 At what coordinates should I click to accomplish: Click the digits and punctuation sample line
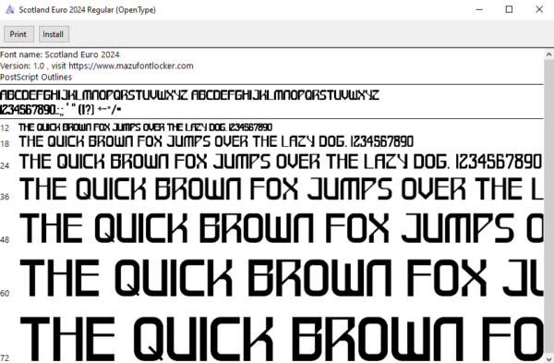click(x=60, y=110)
